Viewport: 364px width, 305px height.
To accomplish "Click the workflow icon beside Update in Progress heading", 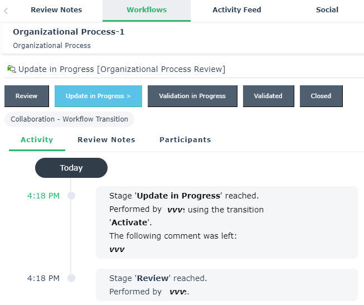I will [11, 69].
